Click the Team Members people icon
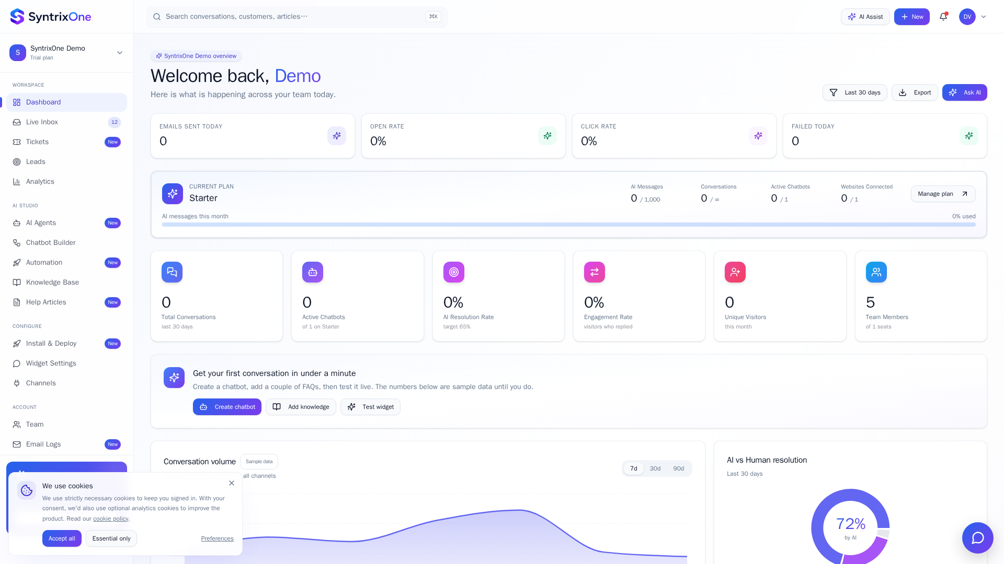Screen dimensions: 1004x564 (x=876, y=272)
